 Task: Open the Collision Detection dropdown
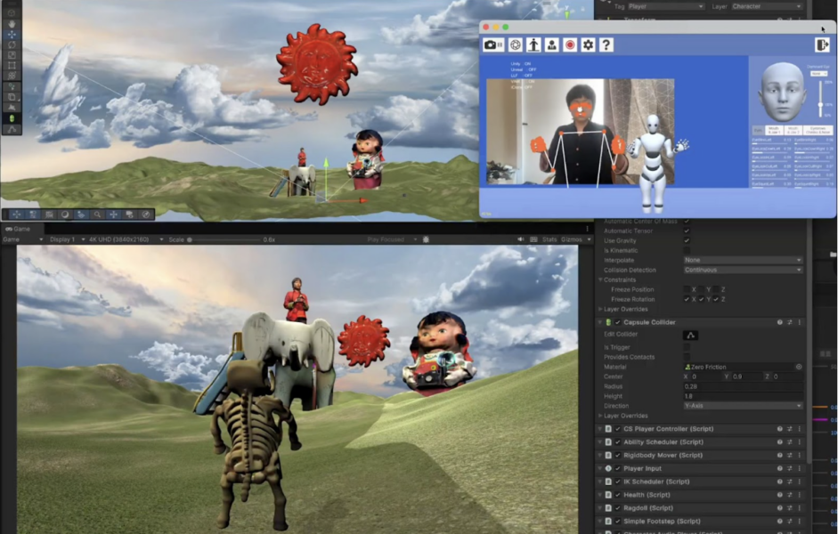742,270
